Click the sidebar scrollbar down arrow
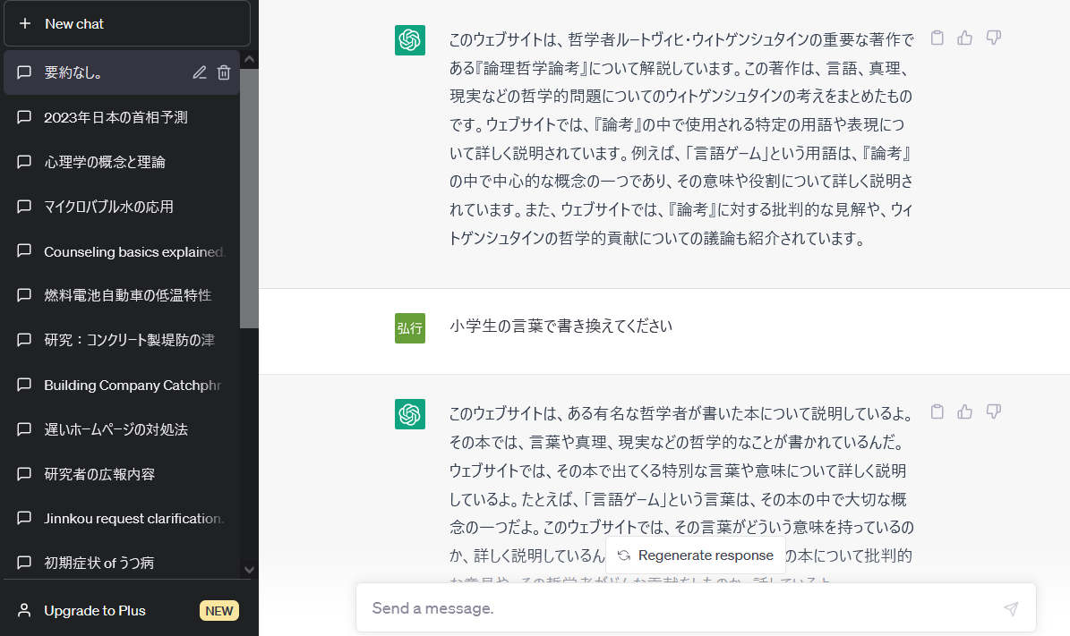 pyautogui.click(x=249, y=569)
